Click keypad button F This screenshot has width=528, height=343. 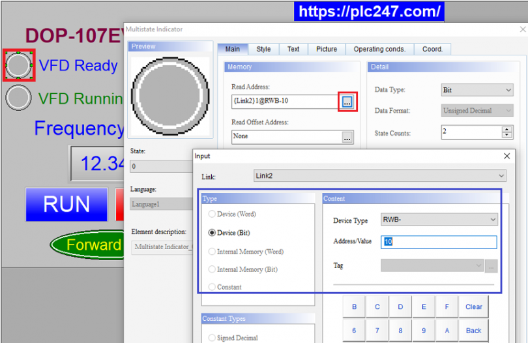[447, 307]
